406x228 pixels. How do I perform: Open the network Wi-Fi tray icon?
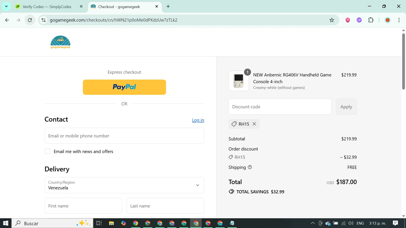(x=343, y=223)
